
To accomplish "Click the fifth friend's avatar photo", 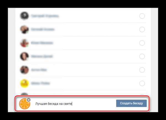I will pos(24,70).
